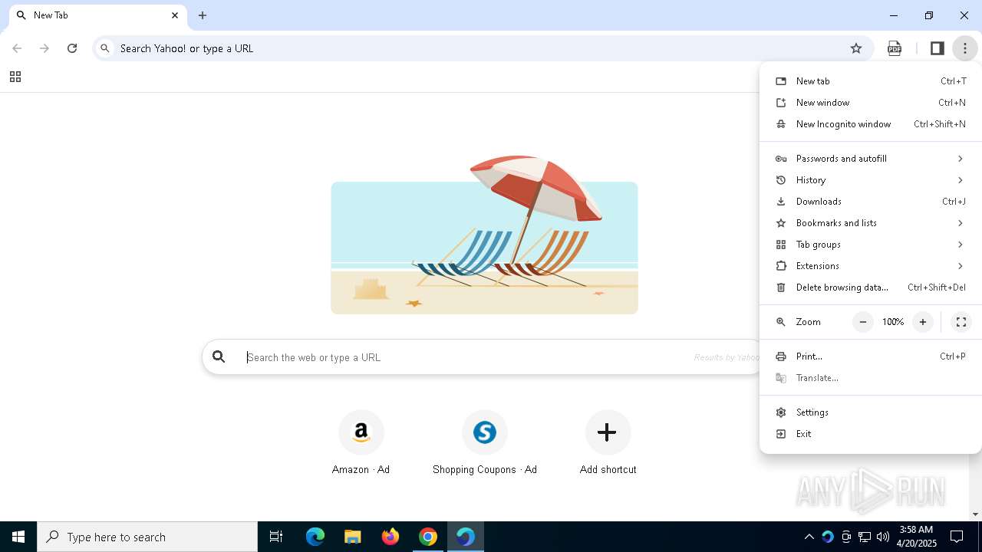Viewport: 982px width, 552px height.
Task: Expand the Extensions submenu
Action: point(871,266)
